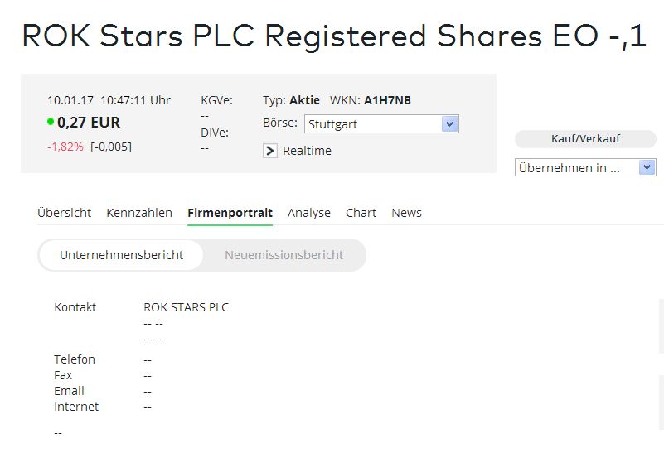Switch to Neuemissionsbericht view

click(284, 255)
